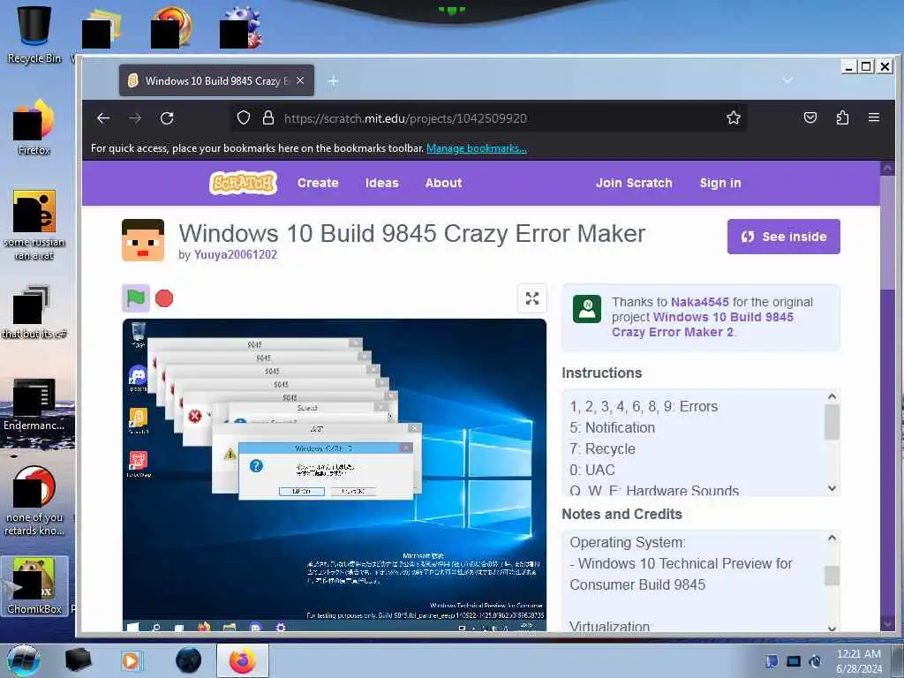Viewport: 904px width, 678px height.
Task: Click the '7: Recycle' instruction line
Action: tap(602, 449)
